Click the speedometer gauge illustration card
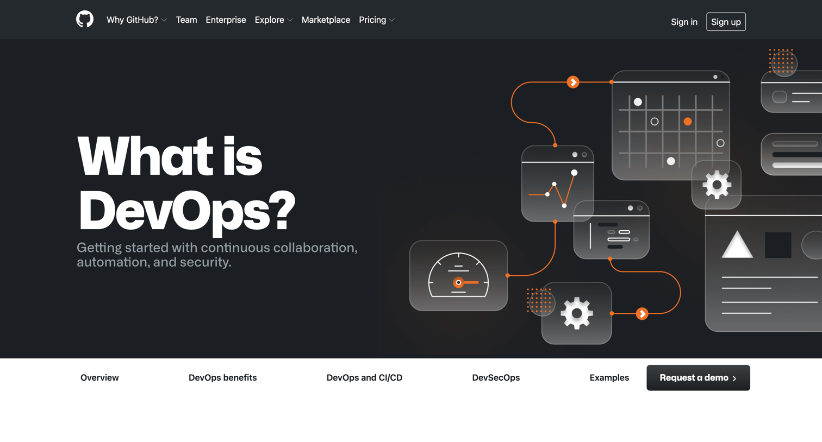 (x=458, y=276)
